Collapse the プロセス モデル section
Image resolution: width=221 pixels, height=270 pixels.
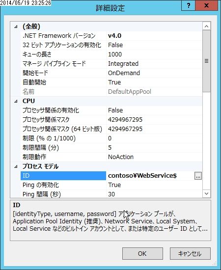tap(16, 166)
